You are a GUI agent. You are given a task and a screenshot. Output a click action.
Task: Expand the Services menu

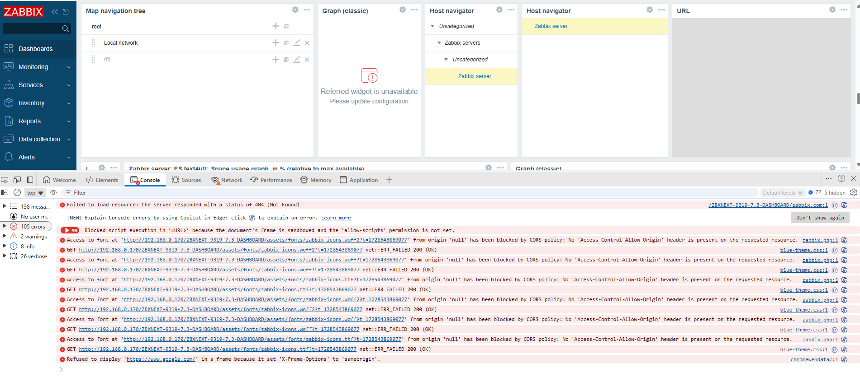click(38, 85)
